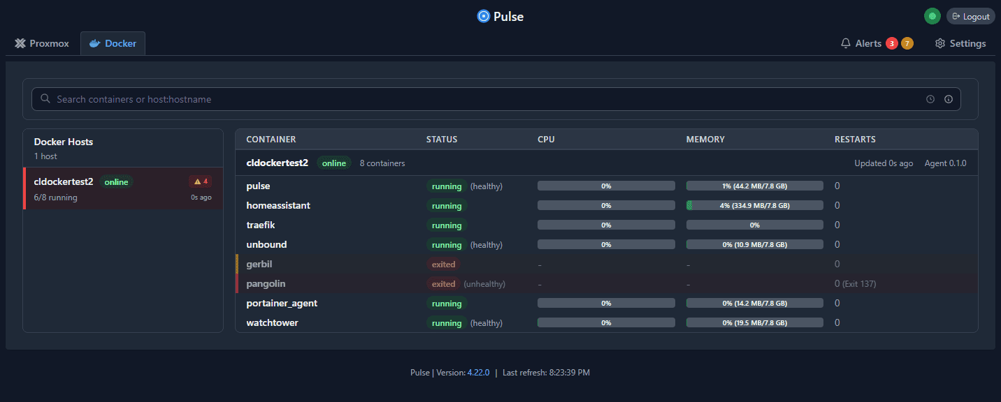Open the search help info icon
Screen dimensions: 1001x402
coord(949,99)
